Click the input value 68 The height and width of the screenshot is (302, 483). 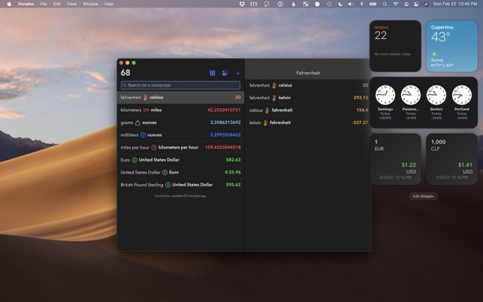coord(125,73)
